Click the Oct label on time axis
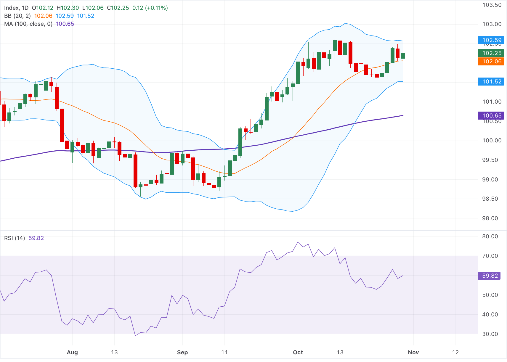 tap(298, 352)
